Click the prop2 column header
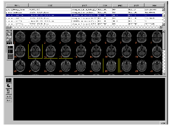Screen dimensions: 172x126 pyautogui.click(x=50, y=5)
